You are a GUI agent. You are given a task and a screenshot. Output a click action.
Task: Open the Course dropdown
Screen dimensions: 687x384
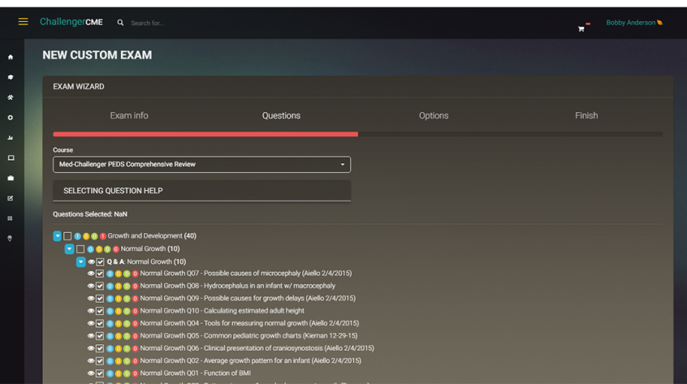(201, 165)
